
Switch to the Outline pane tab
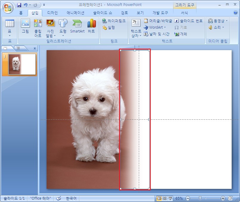pos(18,48)
